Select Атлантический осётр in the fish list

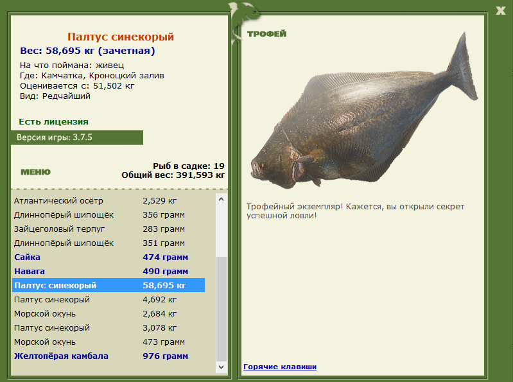click(x=109, y=201)
